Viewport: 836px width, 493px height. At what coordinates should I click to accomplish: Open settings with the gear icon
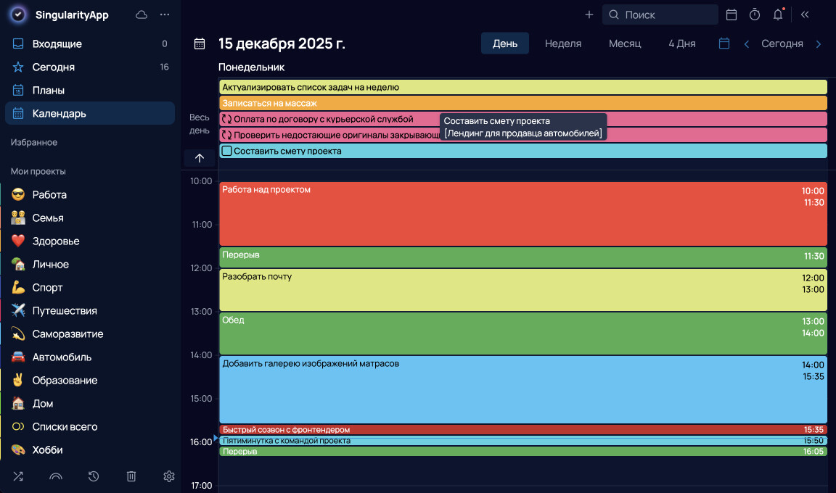pos(169,476)
